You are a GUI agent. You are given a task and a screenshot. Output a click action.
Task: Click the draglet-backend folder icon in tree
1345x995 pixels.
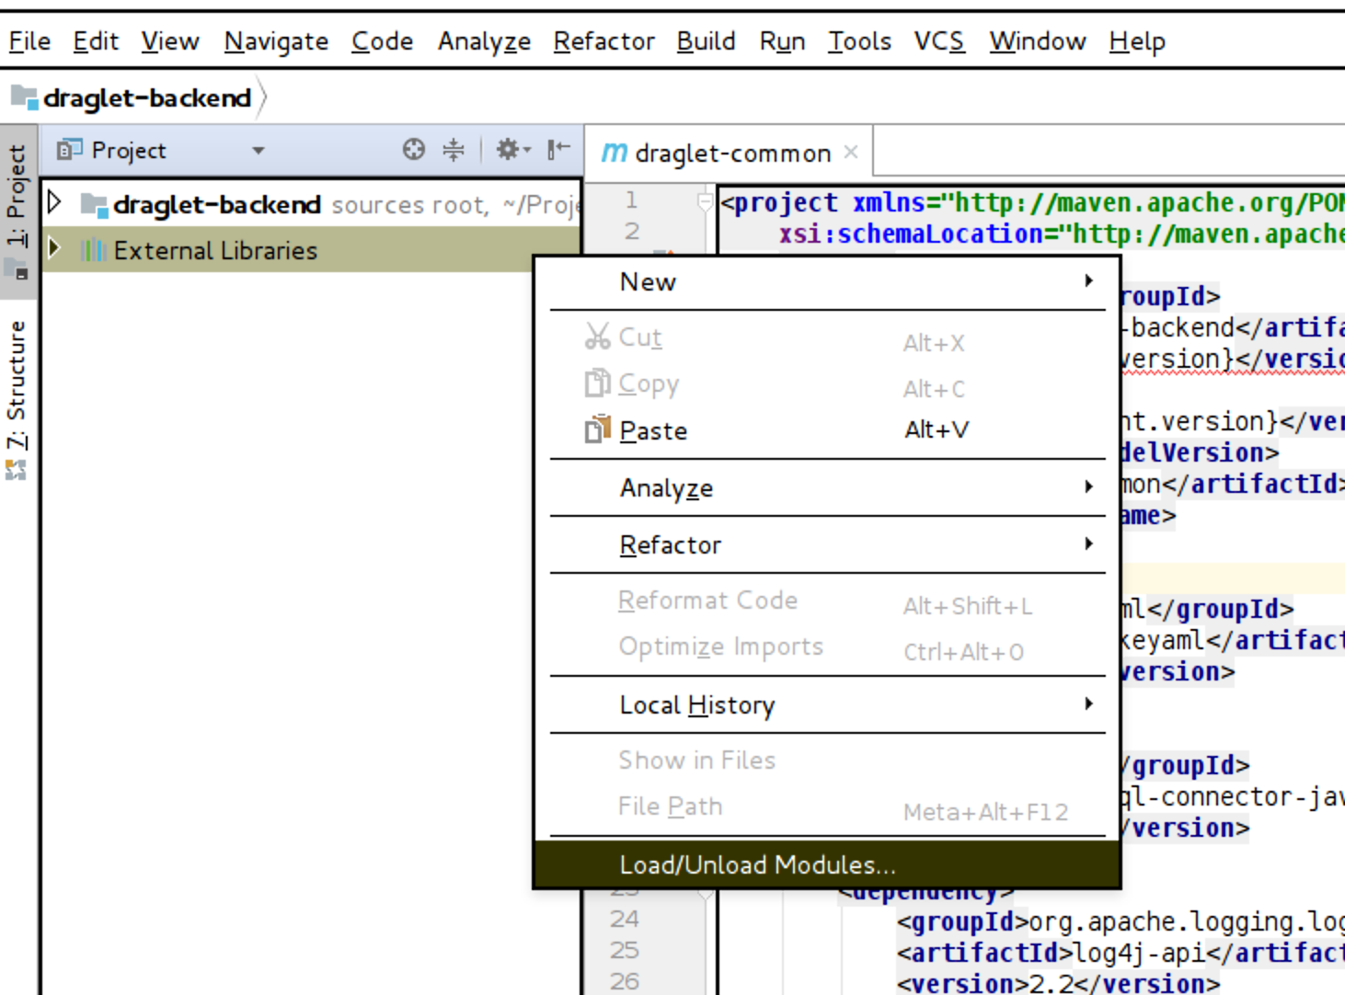[x=94, y=204]
